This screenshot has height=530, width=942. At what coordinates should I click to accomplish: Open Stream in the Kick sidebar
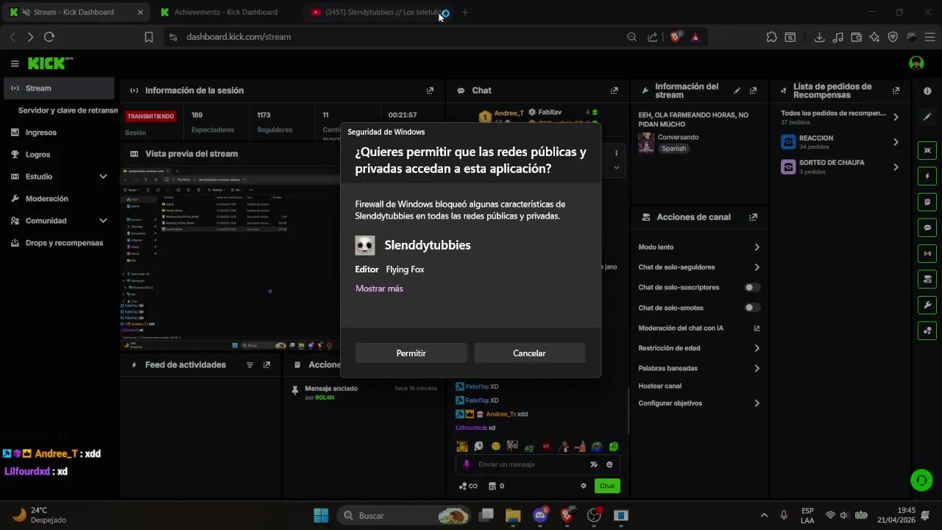59,88
